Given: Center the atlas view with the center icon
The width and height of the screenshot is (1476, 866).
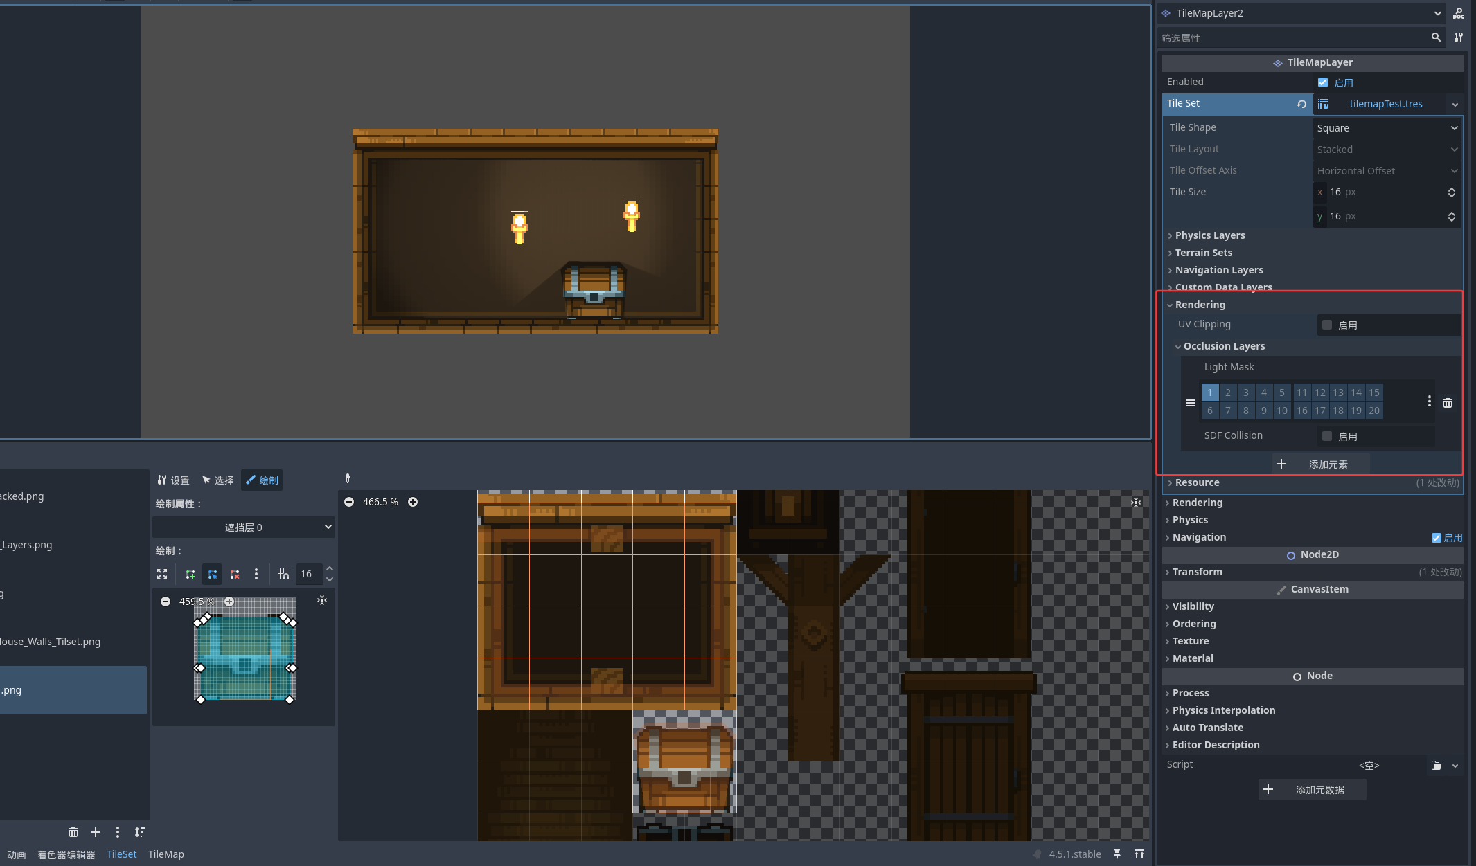Looking at the screenshot, I should (1136, 502).
